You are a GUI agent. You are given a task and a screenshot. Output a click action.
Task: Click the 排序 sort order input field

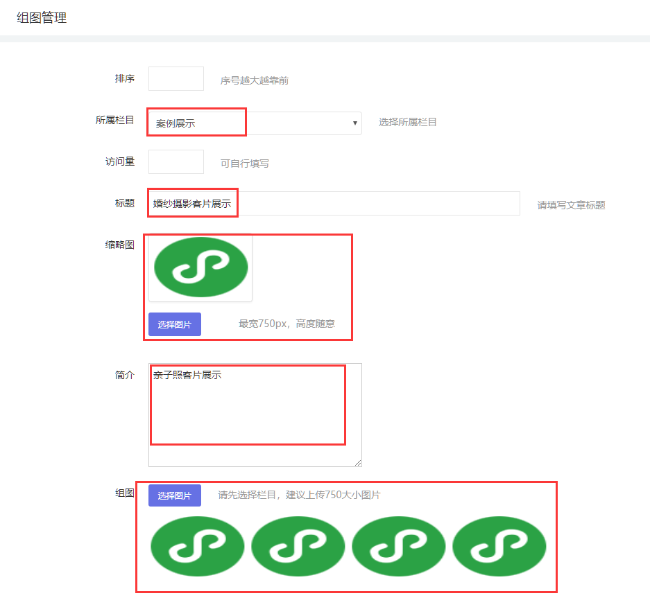click(x=176, y=79)
